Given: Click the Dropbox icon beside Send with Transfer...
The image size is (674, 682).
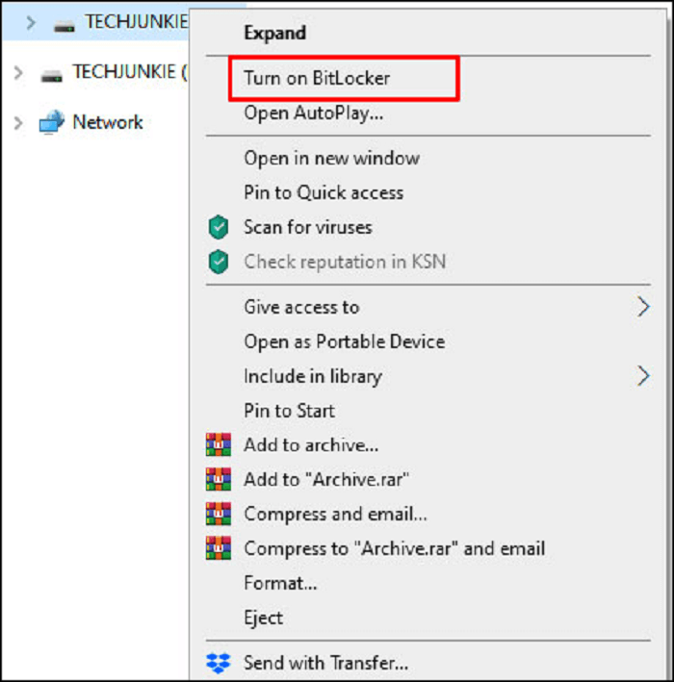Looking at the screenshot, I should [x=218, y=663].
